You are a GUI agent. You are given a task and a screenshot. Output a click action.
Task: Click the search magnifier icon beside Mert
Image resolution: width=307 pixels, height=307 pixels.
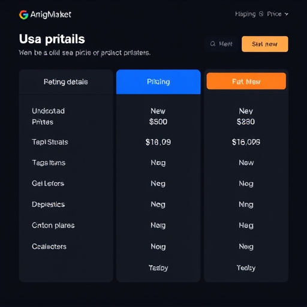213,44
